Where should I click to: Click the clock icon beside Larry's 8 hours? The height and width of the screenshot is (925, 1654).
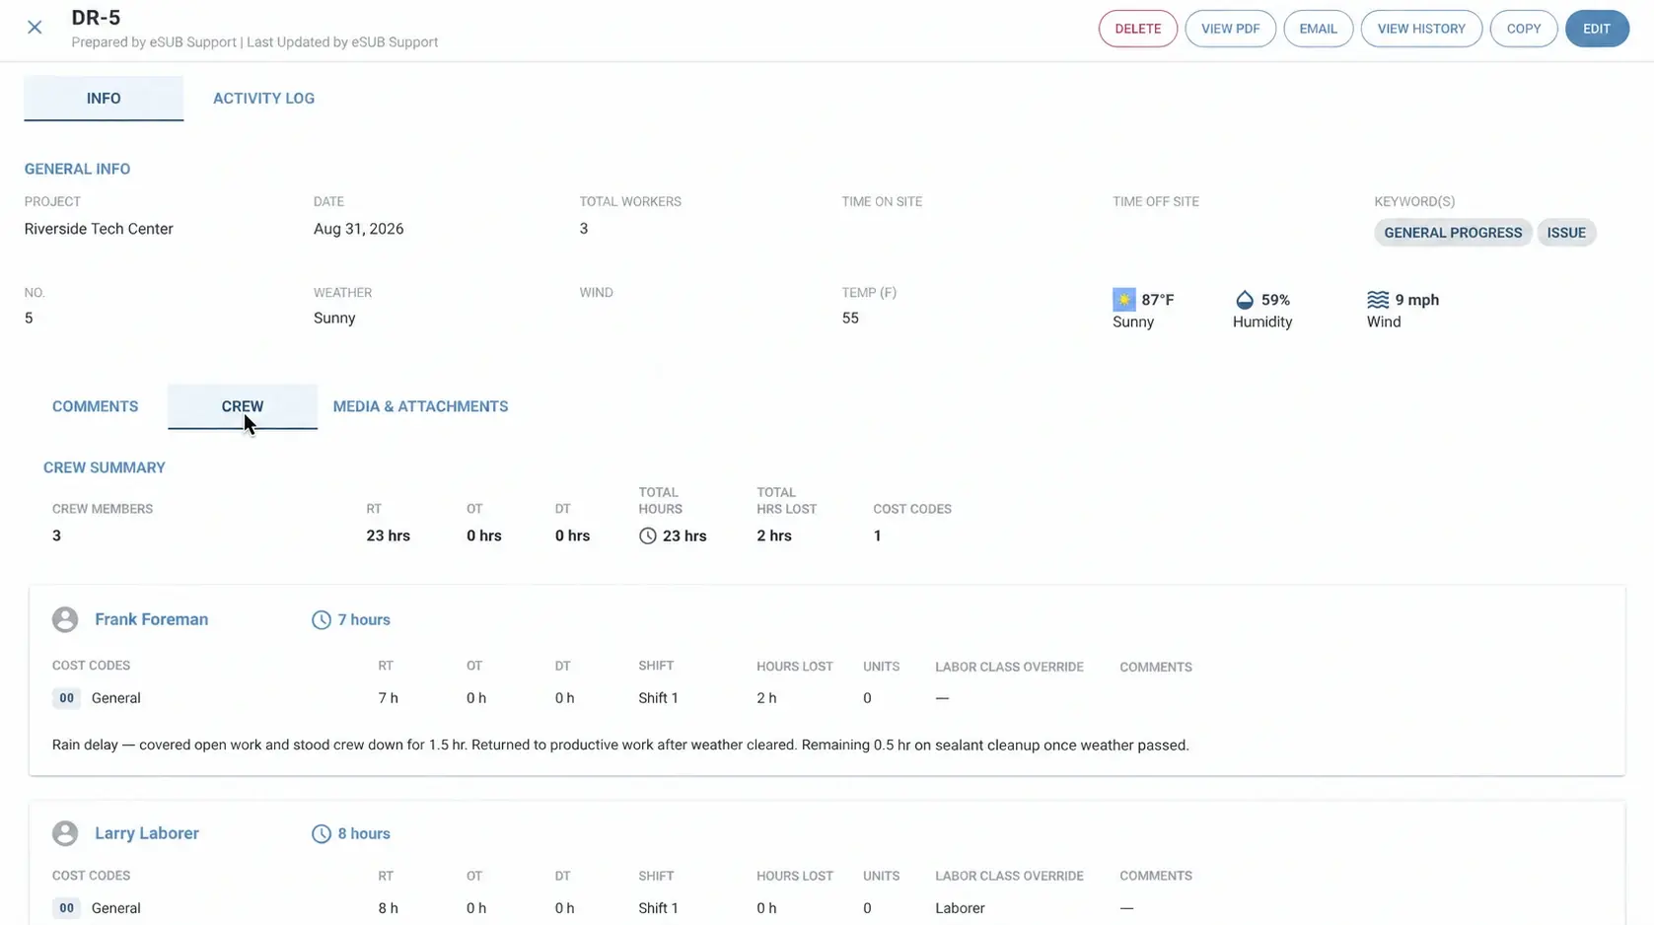point(322,833)
